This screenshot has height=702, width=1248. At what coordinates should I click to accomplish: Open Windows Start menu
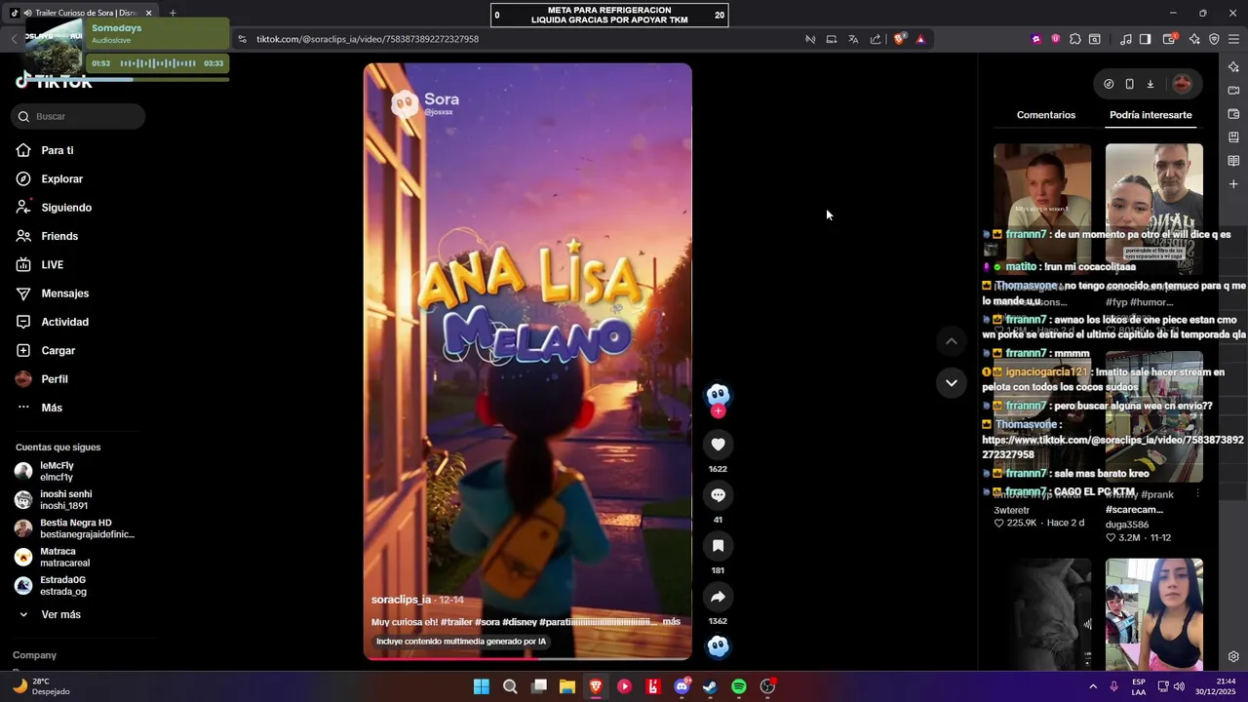482,686
